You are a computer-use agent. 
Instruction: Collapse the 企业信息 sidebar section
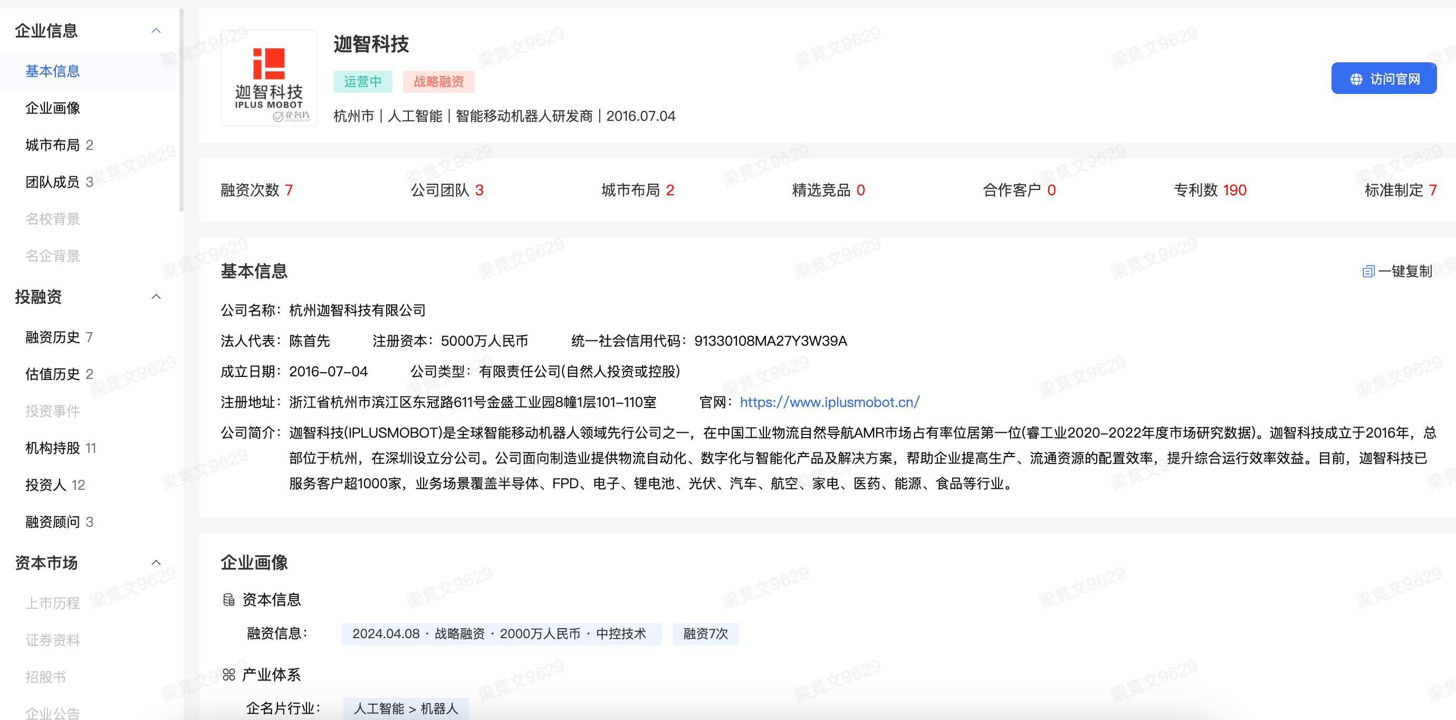point(157,31)
